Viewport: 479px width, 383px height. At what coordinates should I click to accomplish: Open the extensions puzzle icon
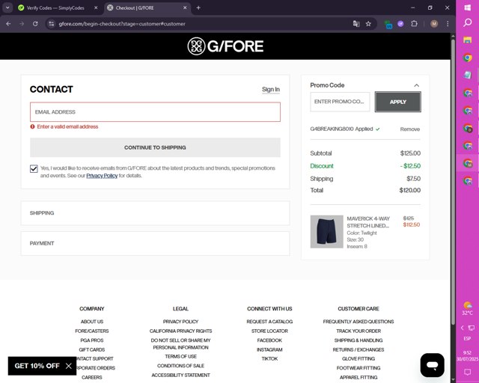point(414,24)
